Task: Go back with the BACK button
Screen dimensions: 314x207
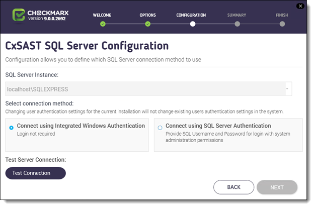Action: click(233, 187)
